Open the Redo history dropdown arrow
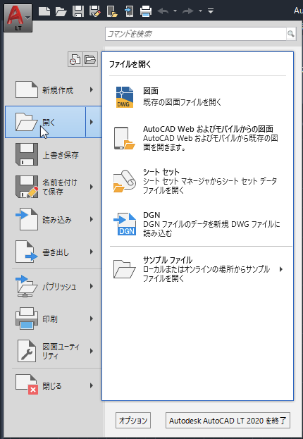This screenshot has width=303, height=439. point(200,11)
